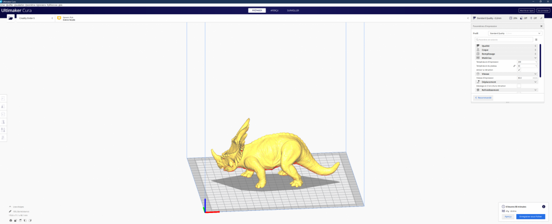Click the print info icon beside time estimate

tap(544, 206)
